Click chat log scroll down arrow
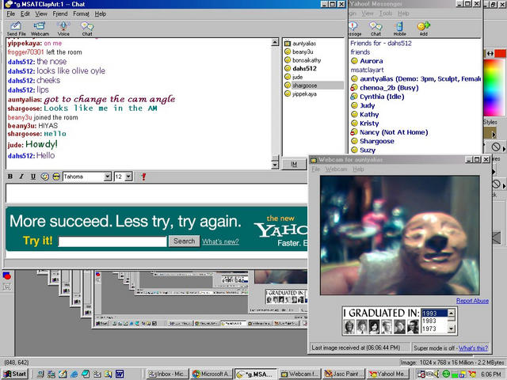This screenshot has width=507, height=380. click(275, 165)
